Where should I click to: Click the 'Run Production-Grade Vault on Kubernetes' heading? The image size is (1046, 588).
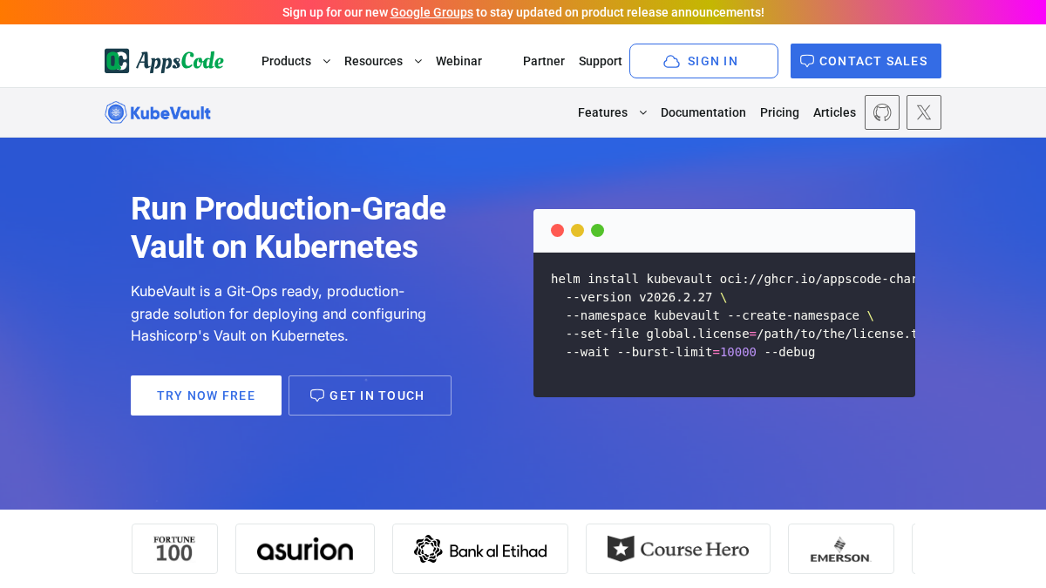coord(289,227)
